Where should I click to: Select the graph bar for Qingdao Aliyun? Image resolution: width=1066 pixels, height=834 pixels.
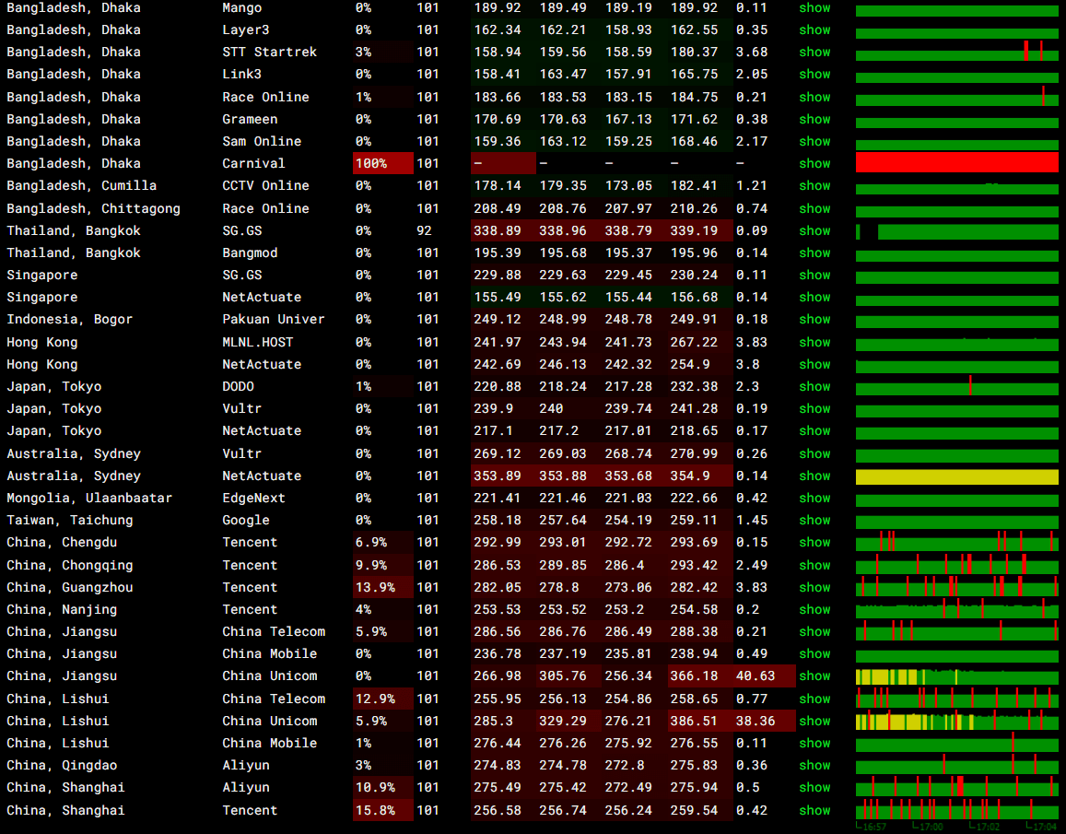click(956, 765)
